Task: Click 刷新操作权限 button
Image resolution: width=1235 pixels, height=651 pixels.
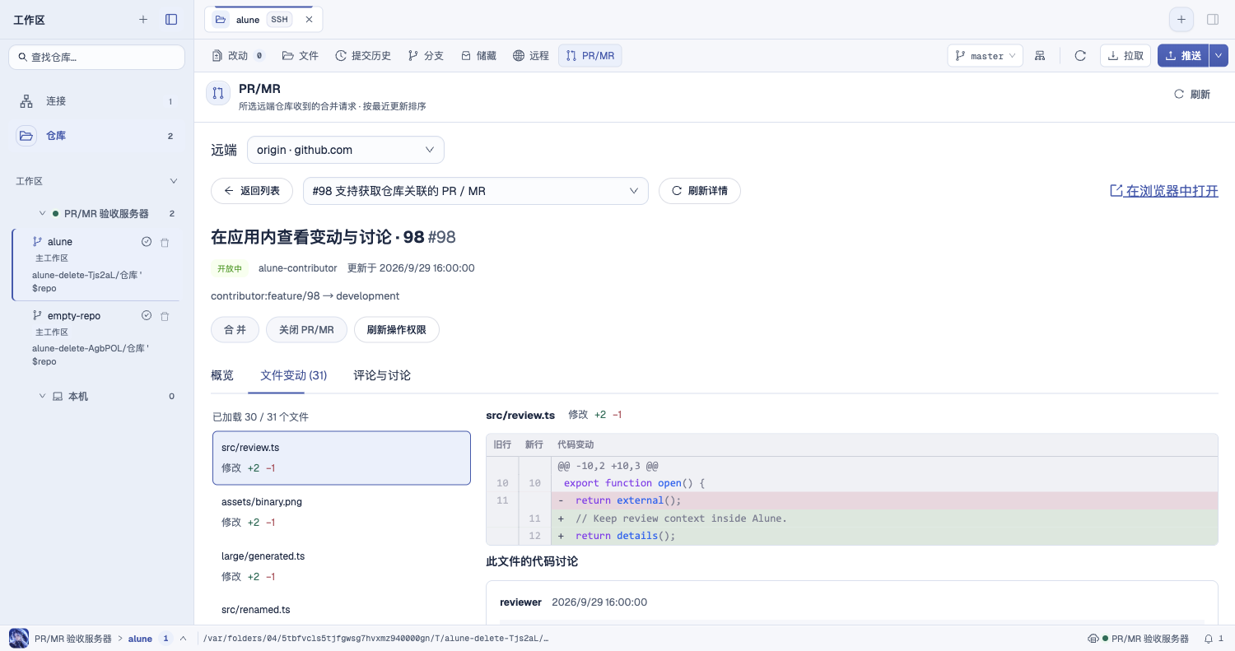Action: click(397, 330)
